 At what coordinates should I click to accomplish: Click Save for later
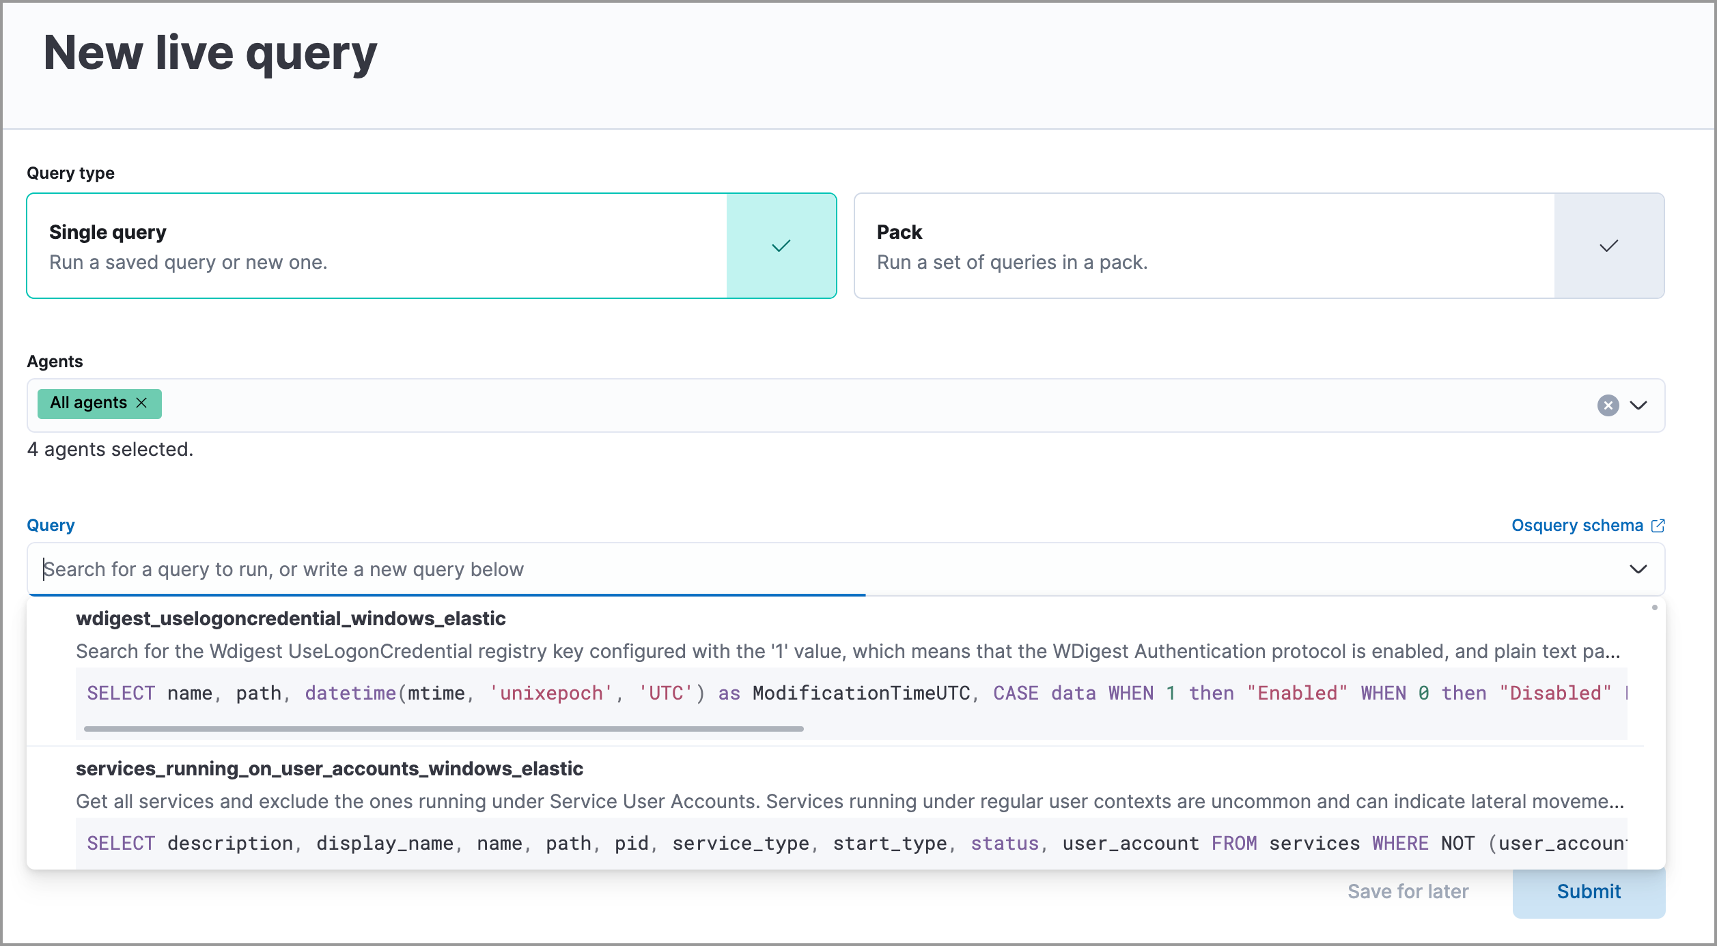point(1408,891)
